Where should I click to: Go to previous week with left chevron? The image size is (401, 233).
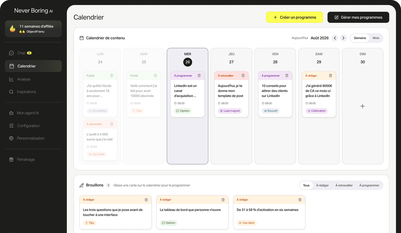pyautogui.click(x=335, y=38)
